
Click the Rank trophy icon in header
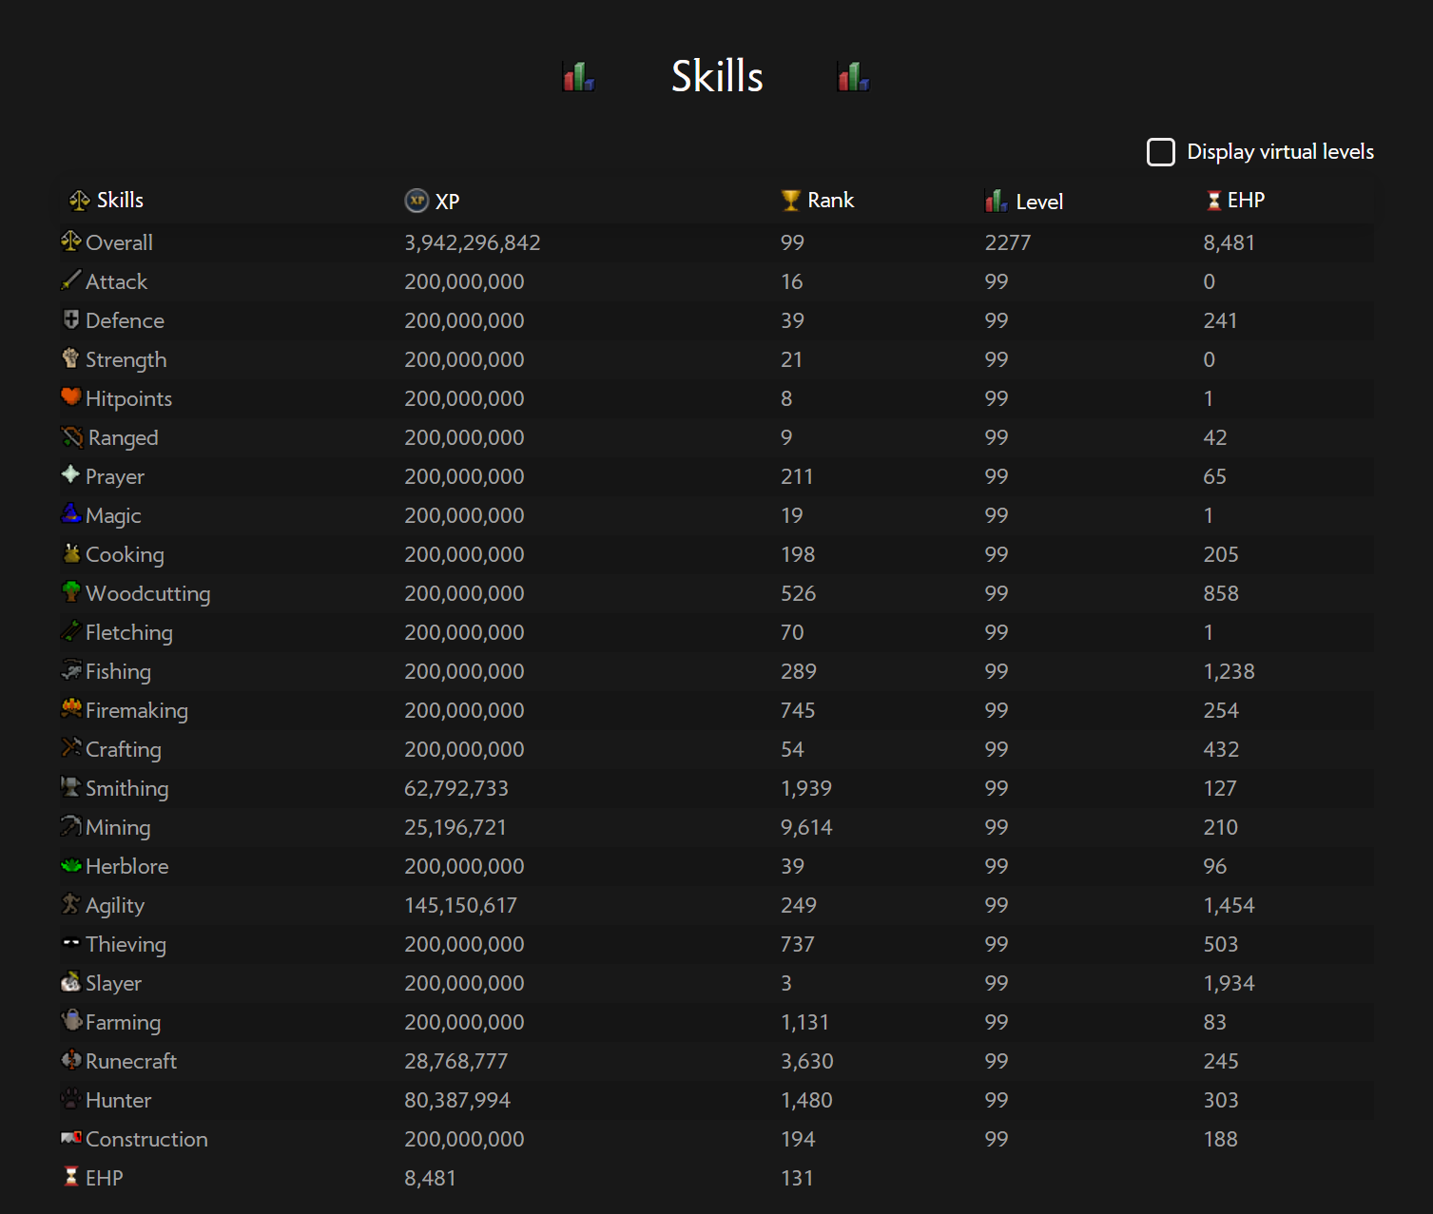tap(791, 201)
